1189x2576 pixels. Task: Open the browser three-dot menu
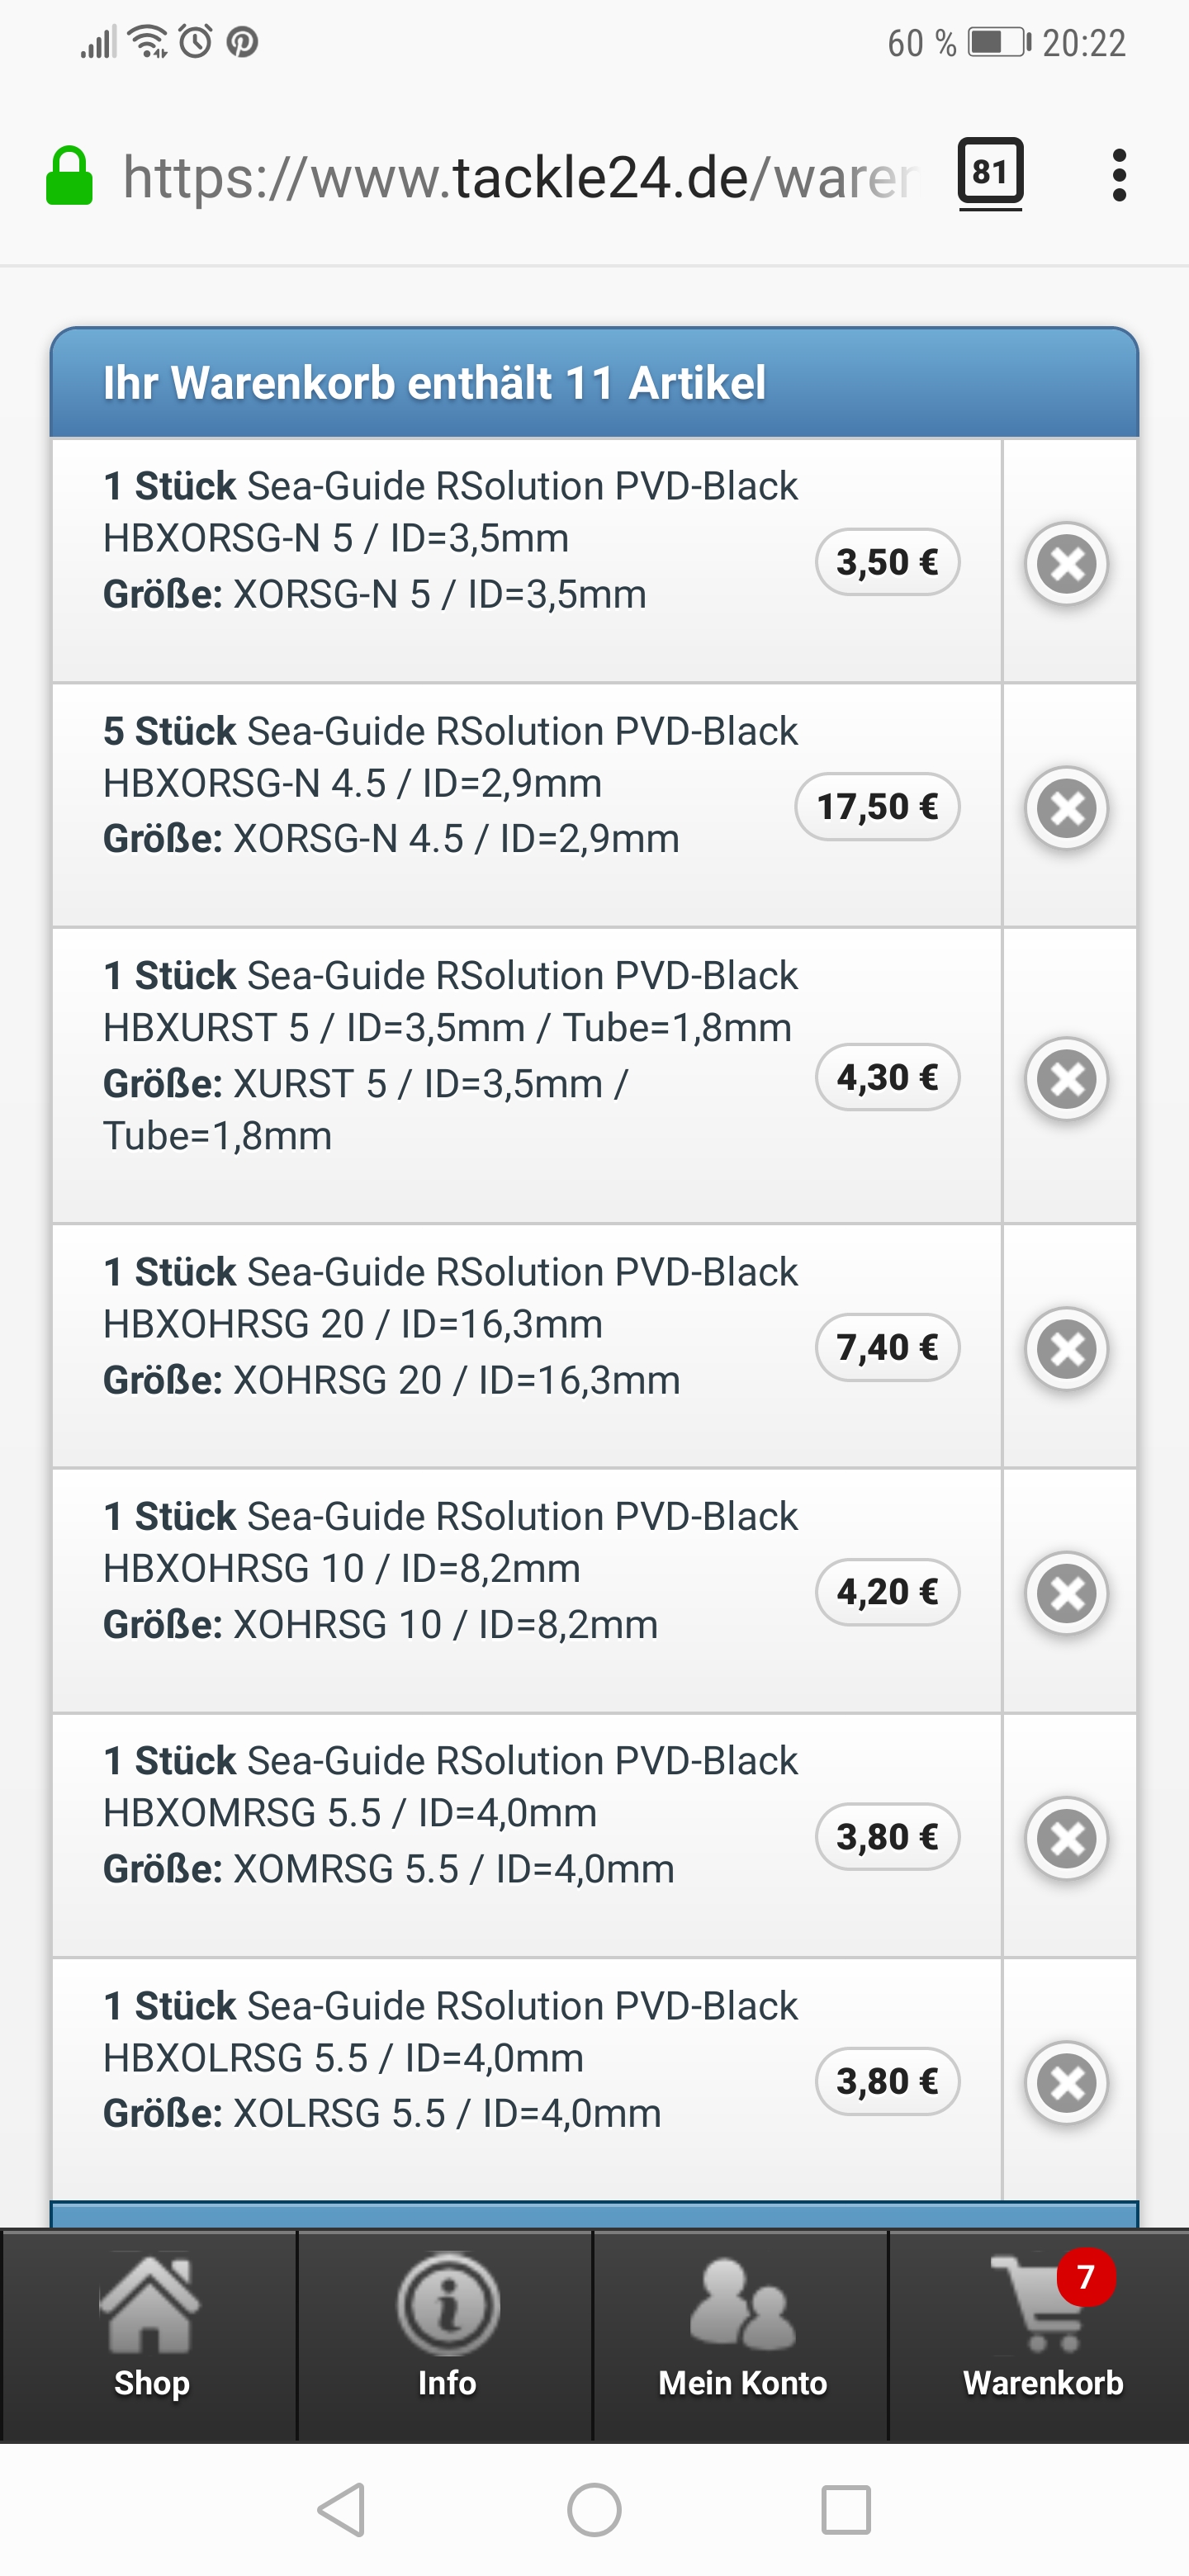click(x=1119, y=176)
